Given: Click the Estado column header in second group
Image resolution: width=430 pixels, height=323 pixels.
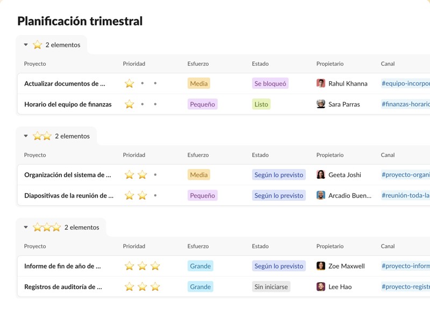Looking at the screenshot, I should [x=260, y=155].
